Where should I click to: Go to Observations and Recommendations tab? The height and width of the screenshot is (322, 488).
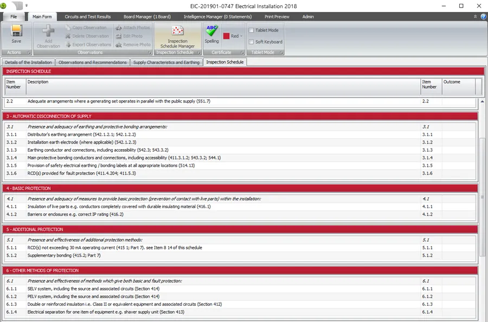coord(92,62)
